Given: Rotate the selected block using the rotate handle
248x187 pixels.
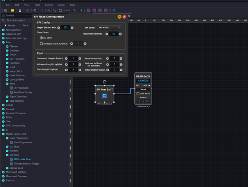Looking at the screenshot, I should click(105, 82).
